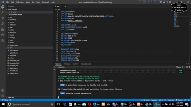This screenshot has height=107, width=191.
Task: Open the Accounts icon in activity bar
Action: tap(3, 90)
